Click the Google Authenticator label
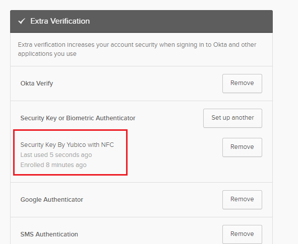The width and height of the screenshot is (298, 244). point(52,200)
